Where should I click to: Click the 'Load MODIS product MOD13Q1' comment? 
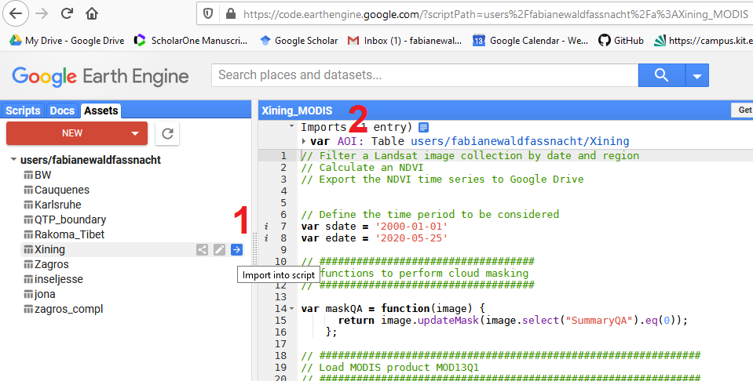tap(390, 368)
